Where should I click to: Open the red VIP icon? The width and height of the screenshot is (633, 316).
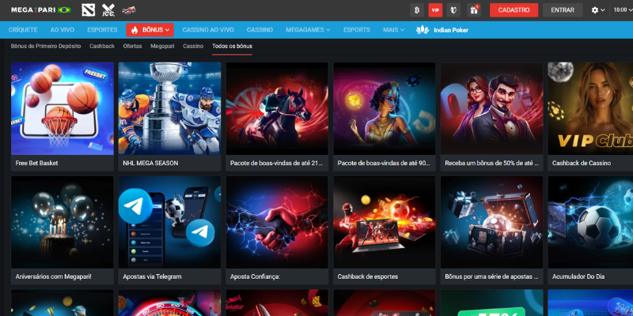[435, 10]
